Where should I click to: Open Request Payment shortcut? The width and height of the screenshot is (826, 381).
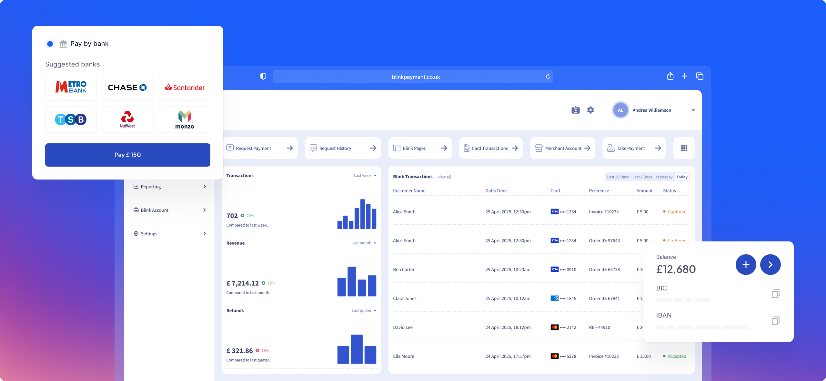coord(259,148)
